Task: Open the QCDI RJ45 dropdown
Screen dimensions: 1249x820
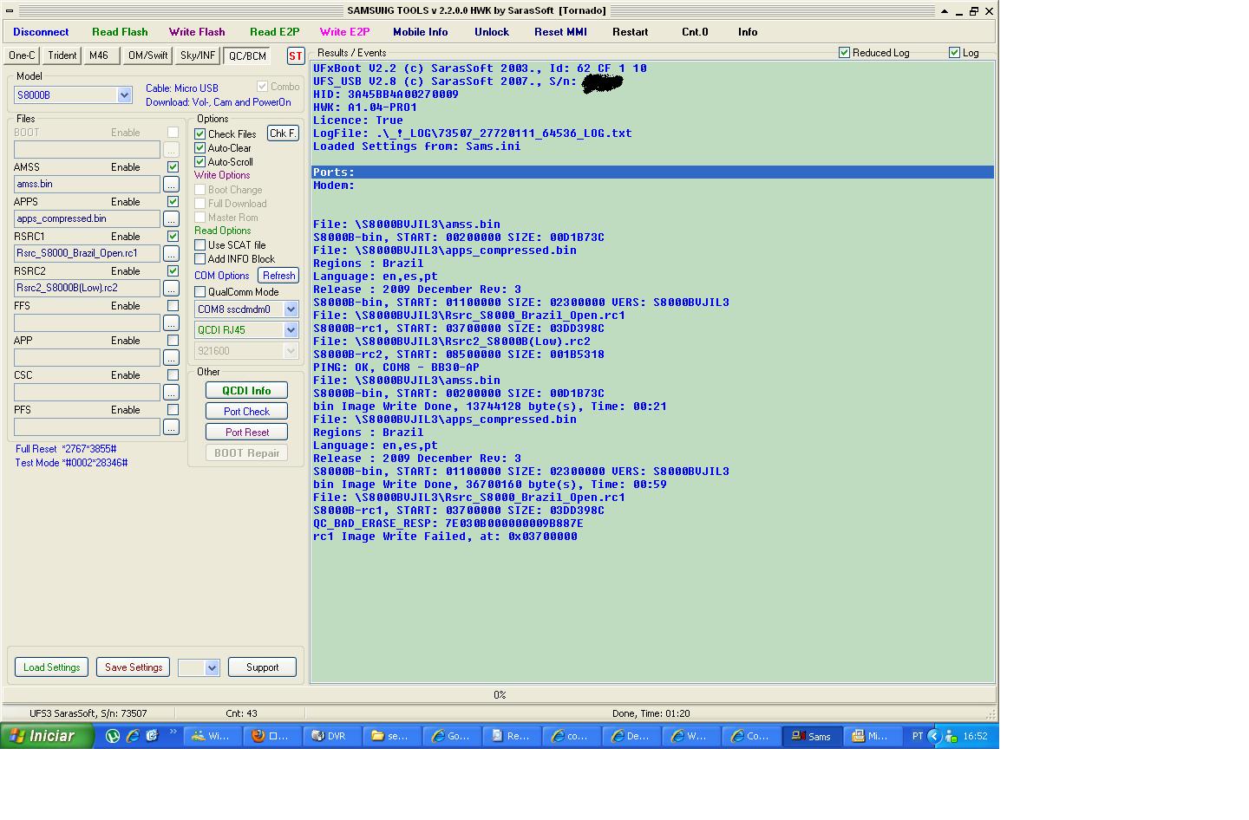Action: click(x=291, y=330)
